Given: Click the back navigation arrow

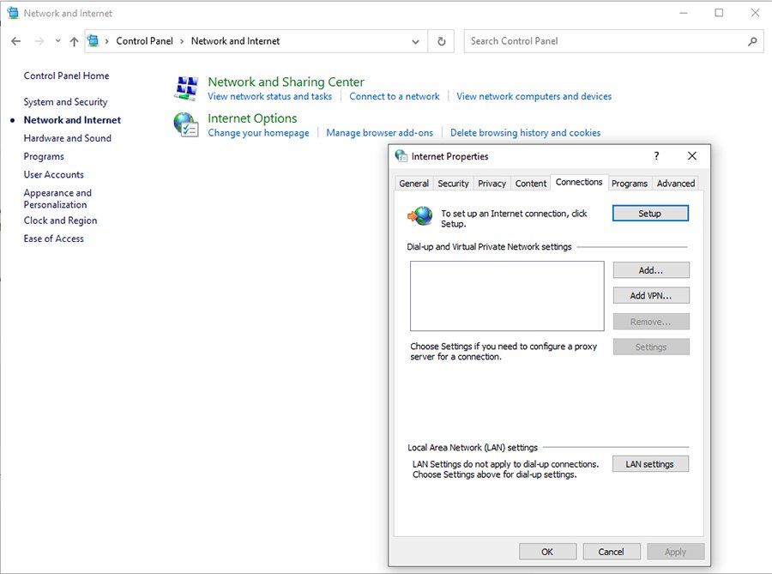Looking at the screenshot, I should (x=15, y=40).
